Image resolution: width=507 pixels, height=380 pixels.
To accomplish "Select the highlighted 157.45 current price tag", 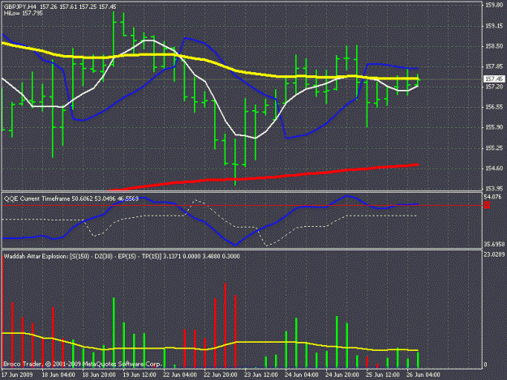I will click(x=494, y=79).
